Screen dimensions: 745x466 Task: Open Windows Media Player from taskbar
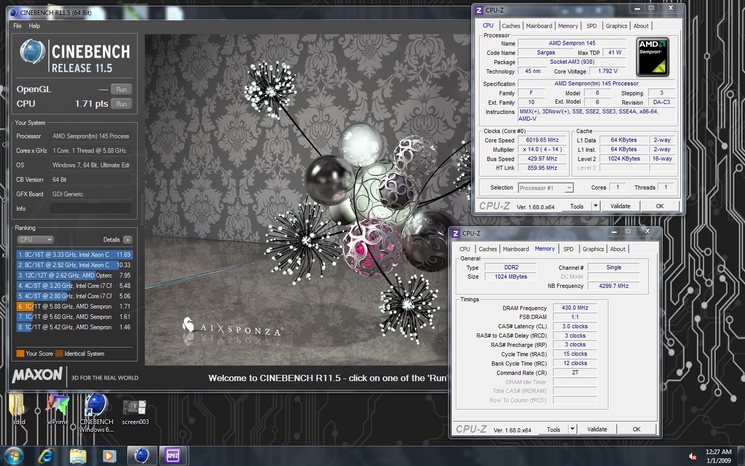(x=109, y=456)
